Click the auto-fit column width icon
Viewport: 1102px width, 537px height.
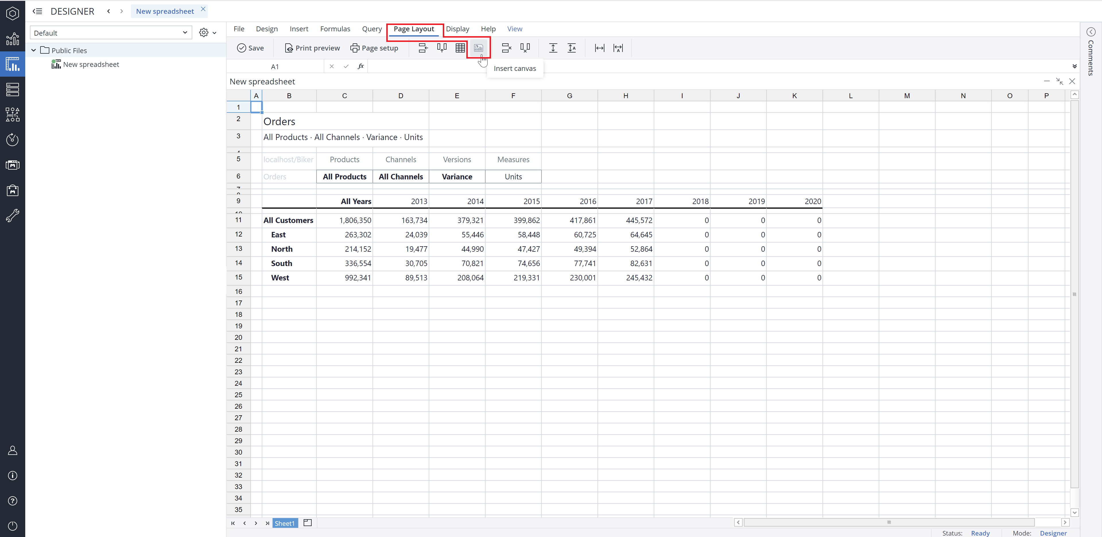(x=618, y=48)
